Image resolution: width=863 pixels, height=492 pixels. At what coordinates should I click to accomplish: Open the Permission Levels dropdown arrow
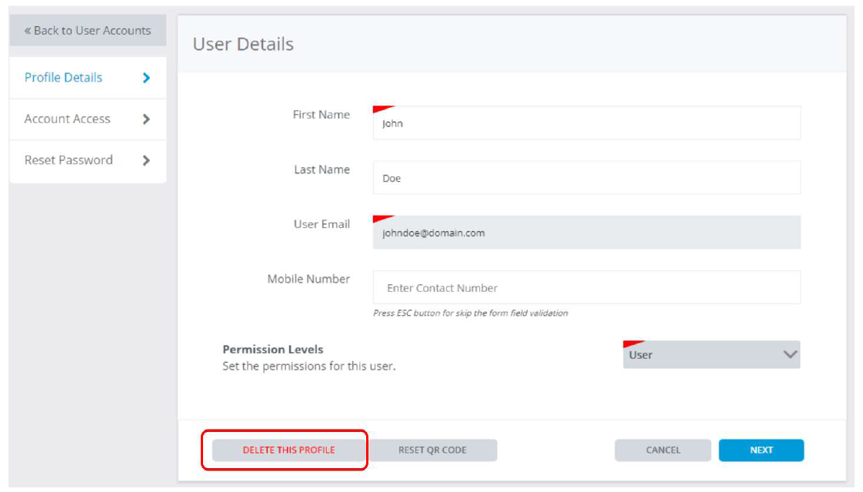(x=791, y=354)
